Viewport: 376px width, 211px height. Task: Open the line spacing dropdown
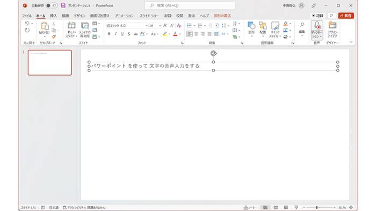pyautogui.click(x=226, y=26)
